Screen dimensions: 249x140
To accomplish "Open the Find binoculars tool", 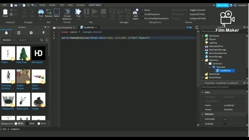I will point(41,12).
